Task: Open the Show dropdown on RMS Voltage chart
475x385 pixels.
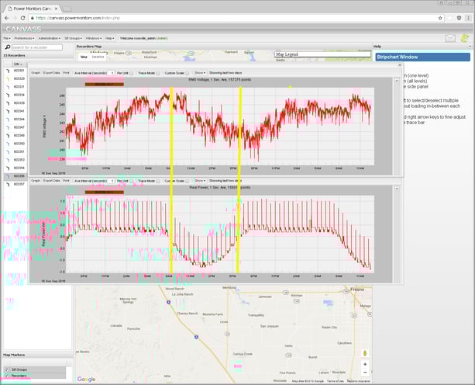Action: click(x=200, y=73)
